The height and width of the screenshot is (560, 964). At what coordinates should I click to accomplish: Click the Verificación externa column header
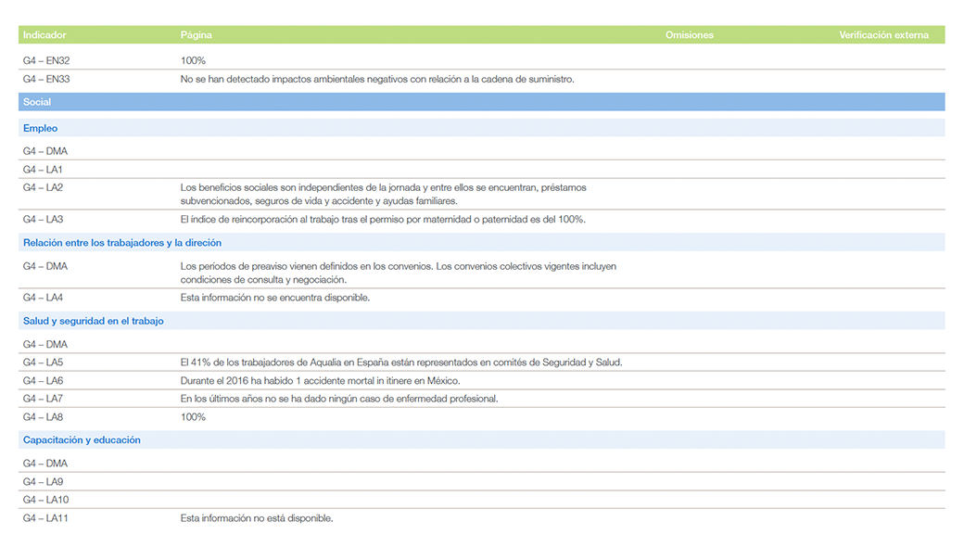pos(883,35)
